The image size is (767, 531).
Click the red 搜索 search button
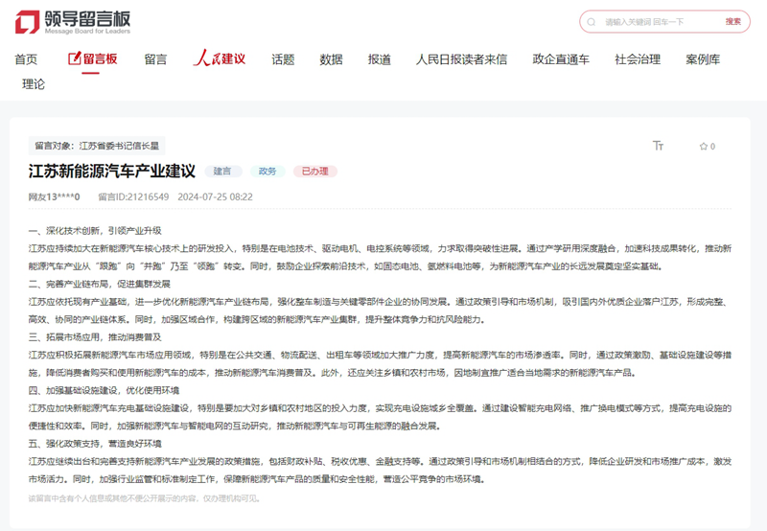(732, 21)
